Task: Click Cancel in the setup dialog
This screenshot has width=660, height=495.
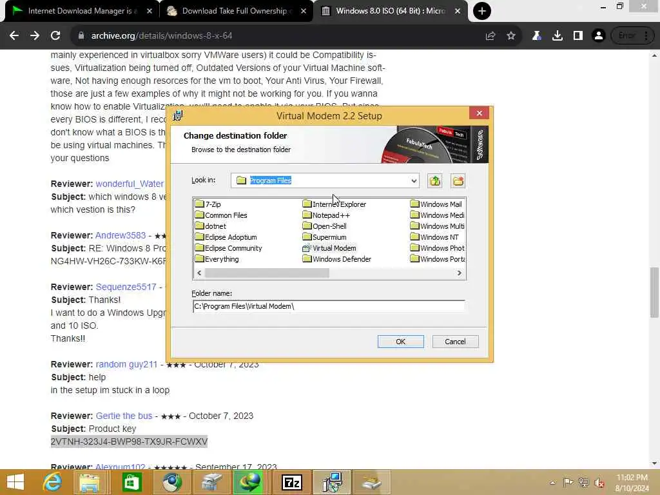Action: tap(455, 342)
